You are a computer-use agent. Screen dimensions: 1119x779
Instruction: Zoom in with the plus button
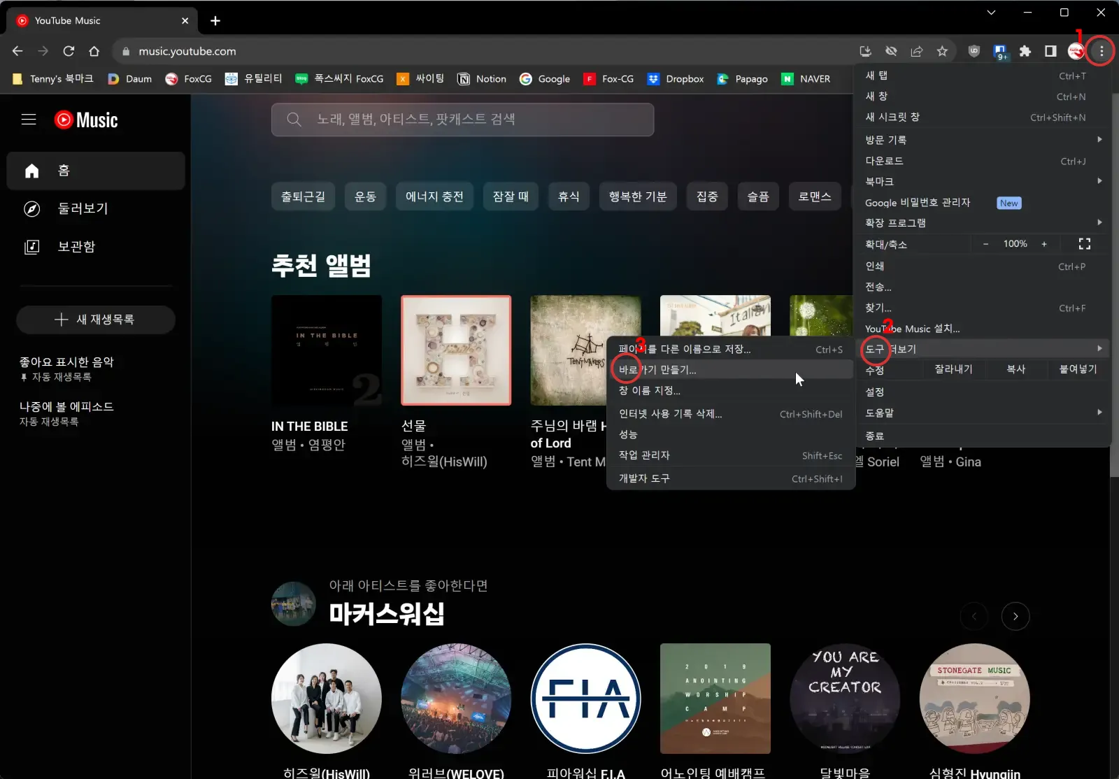1044,243
